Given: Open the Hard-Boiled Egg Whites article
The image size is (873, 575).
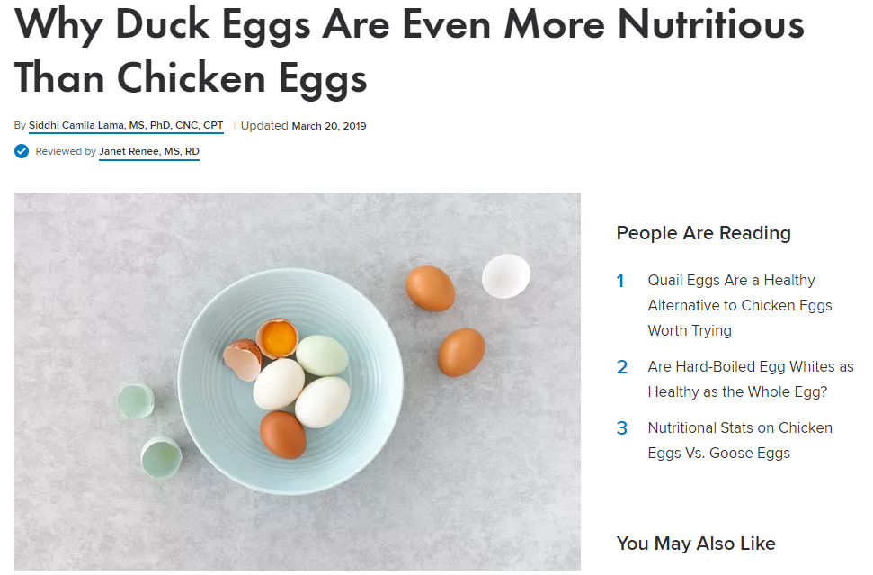Looking at the screenshot, I should [x=751, y=379].
